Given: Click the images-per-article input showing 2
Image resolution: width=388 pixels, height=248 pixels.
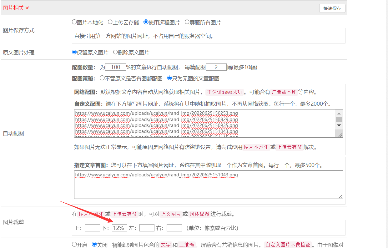Looking at the screenshot, I should point(216,67).
